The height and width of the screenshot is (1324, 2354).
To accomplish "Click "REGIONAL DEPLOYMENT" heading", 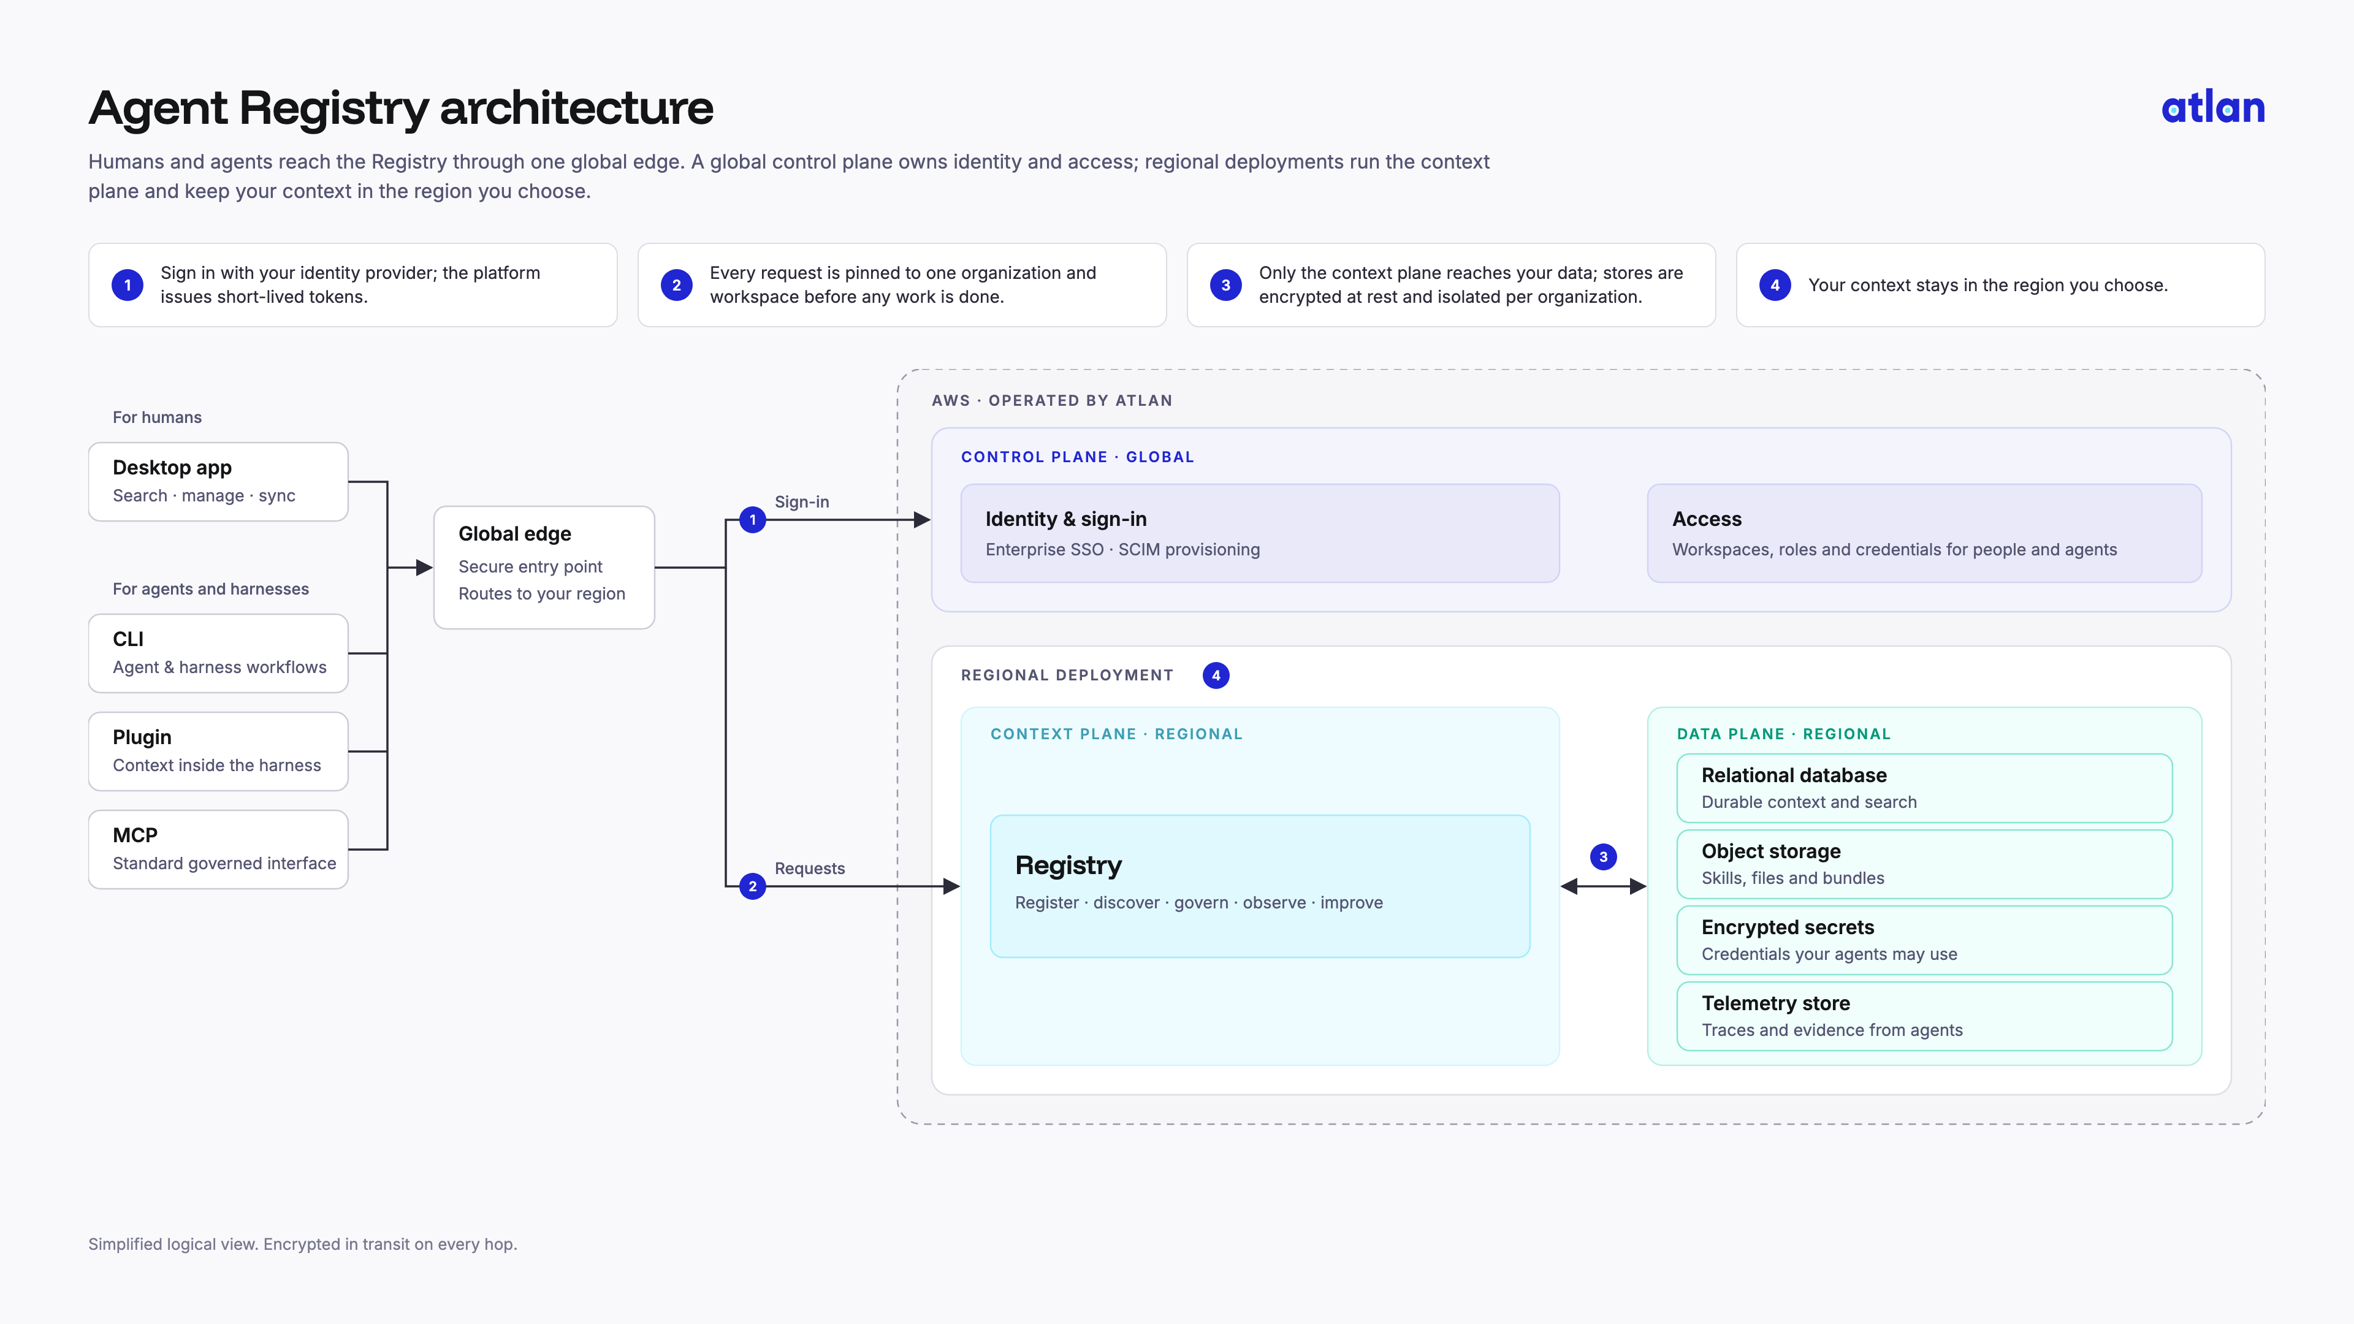I will (x=1067, y=675).
